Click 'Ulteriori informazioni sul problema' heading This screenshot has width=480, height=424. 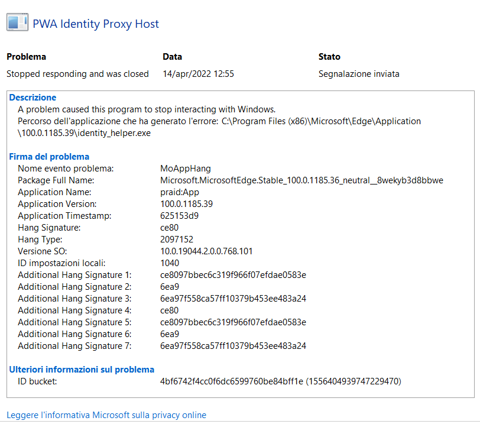coord(82,370)
